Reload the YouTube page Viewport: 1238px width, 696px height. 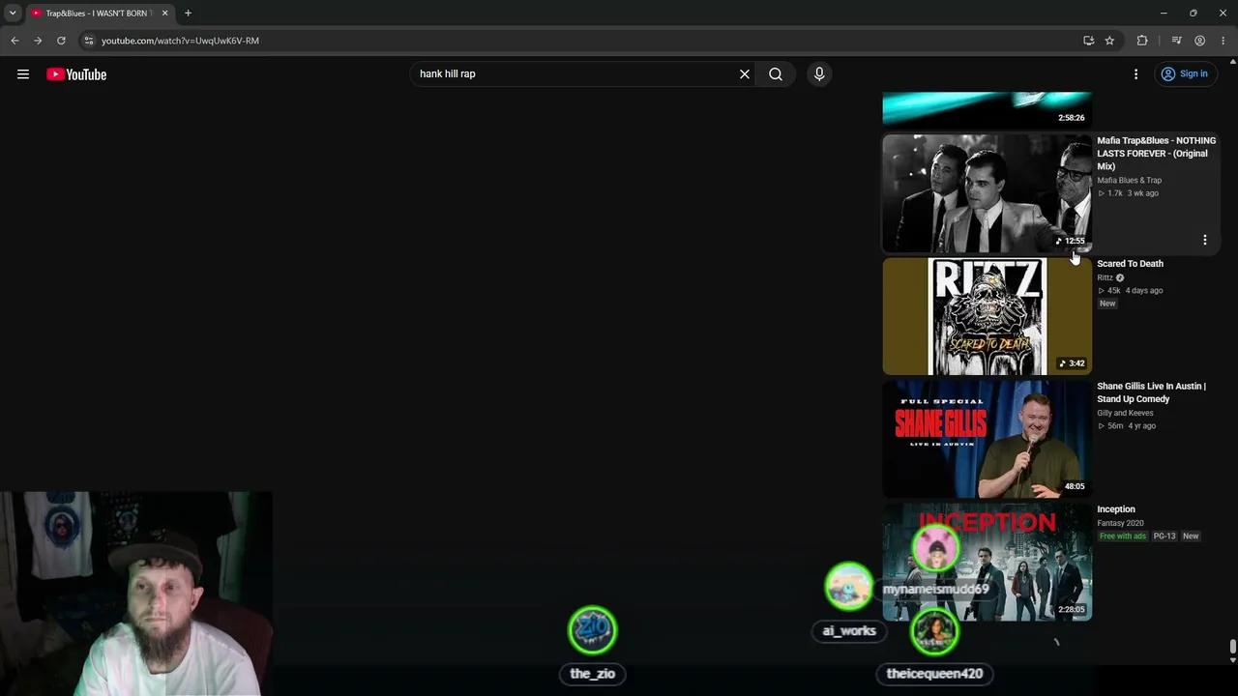[x=61, y=41]
